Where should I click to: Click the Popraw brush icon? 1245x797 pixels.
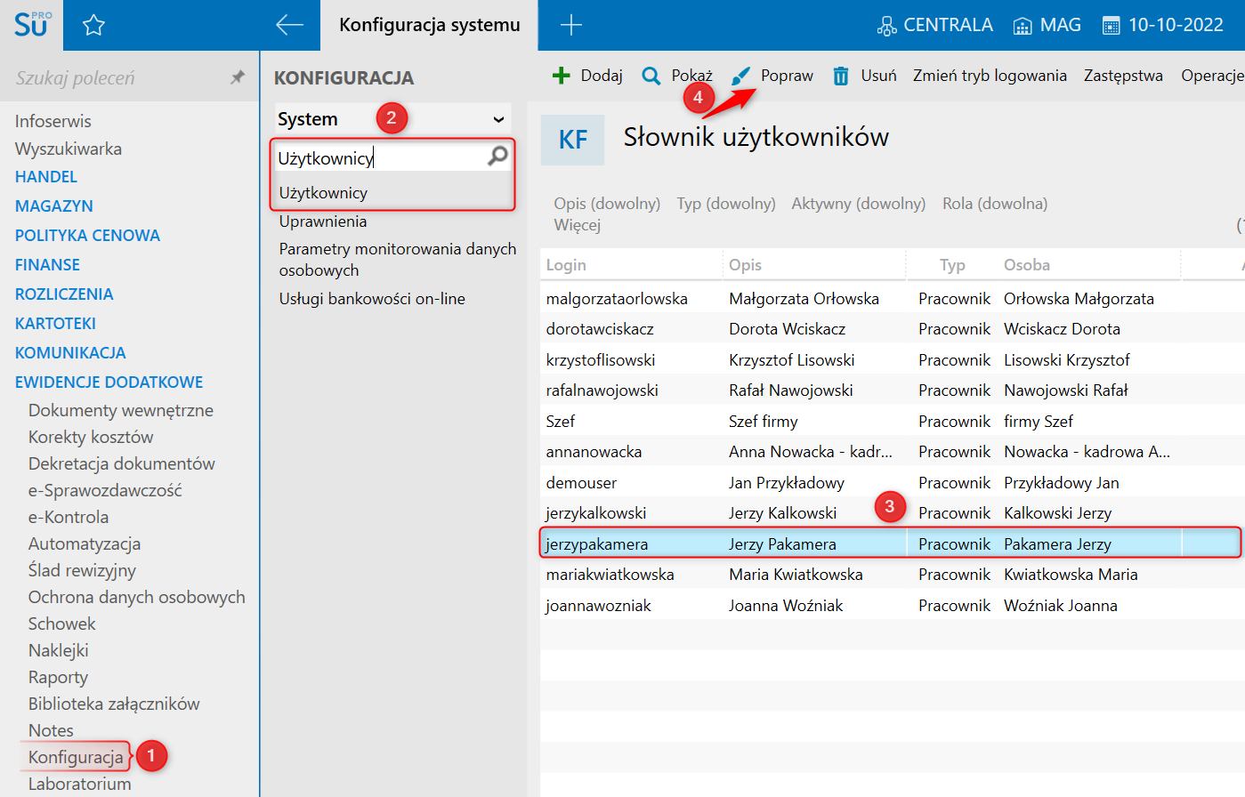click(740, 76)
